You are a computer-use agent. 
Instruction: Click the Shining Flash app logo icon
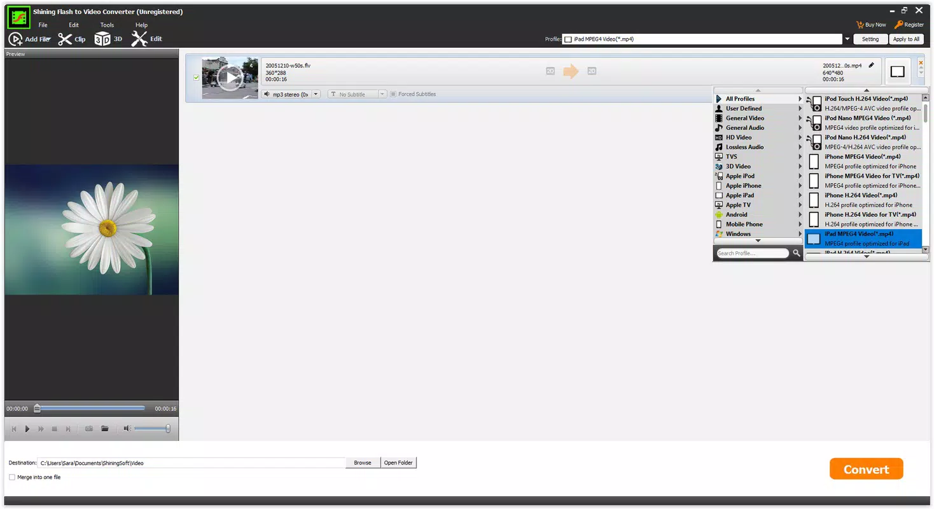19,17
